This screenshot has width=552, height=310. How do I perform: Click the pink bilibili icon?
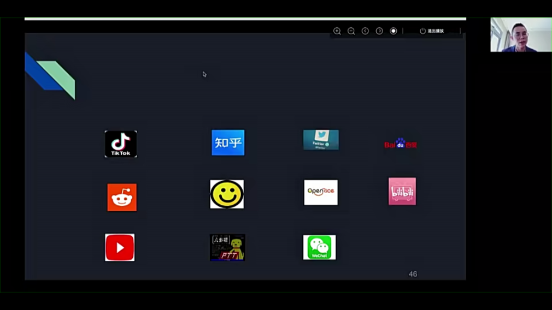[402, 192]
